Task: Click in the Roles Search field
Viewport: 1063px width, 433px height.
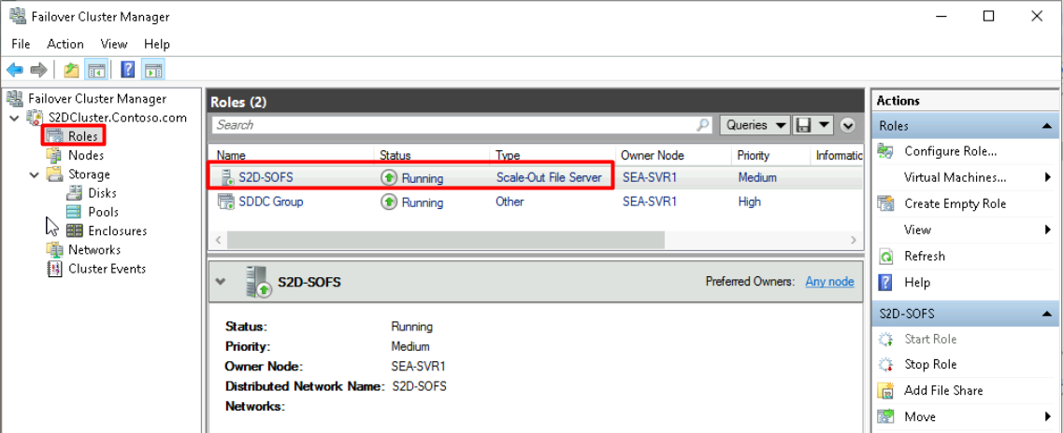Action: 454,124
